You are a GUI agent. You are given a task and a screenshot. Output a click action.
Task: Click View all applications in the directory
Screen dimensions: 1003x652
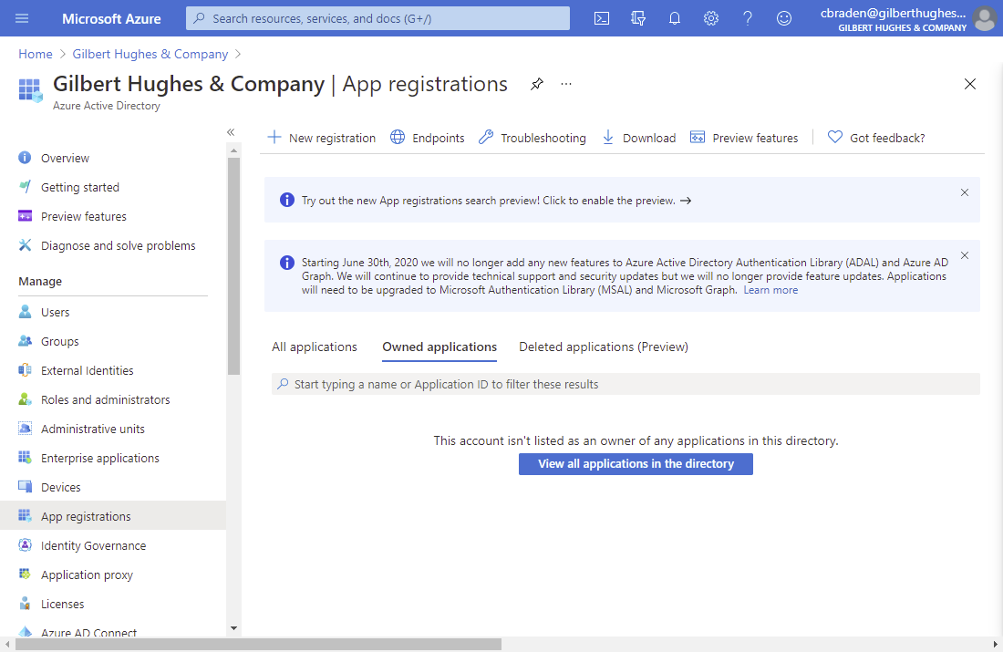point(636,464)
